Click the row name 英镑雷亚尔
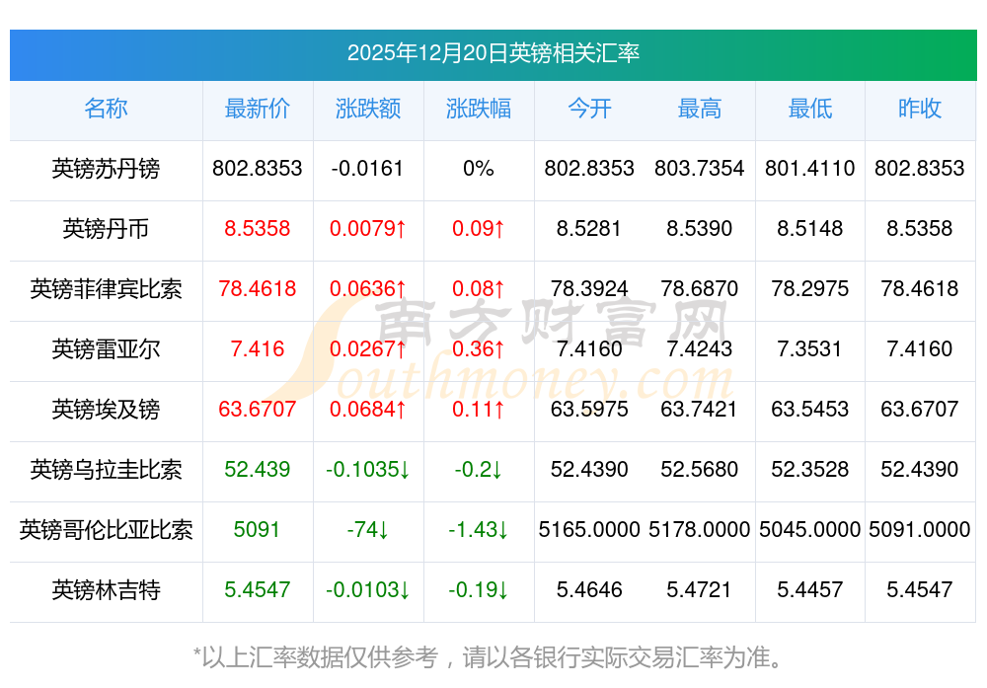Viewport: 987px width, 688px height. click(106, 348)
